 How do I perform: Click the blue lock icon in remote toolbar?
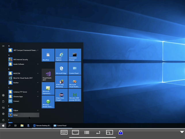click(121, 132)
